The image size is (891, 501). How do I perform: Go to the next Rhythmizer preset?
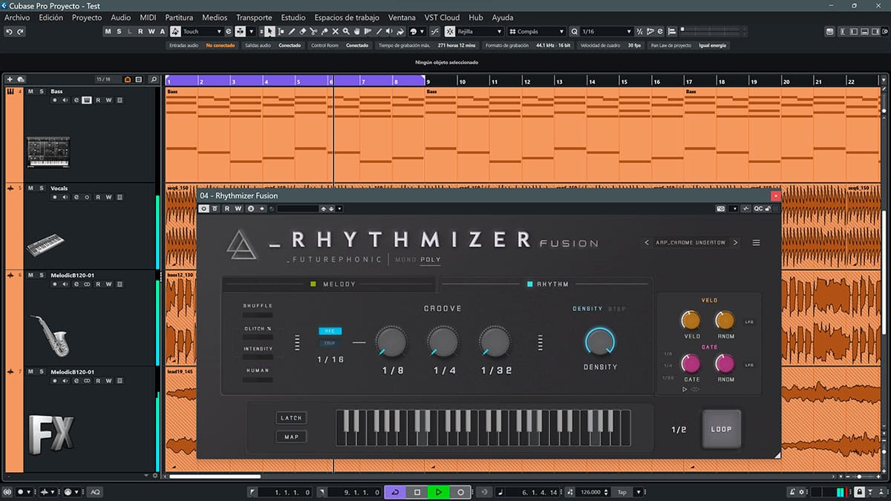[735, 243]
